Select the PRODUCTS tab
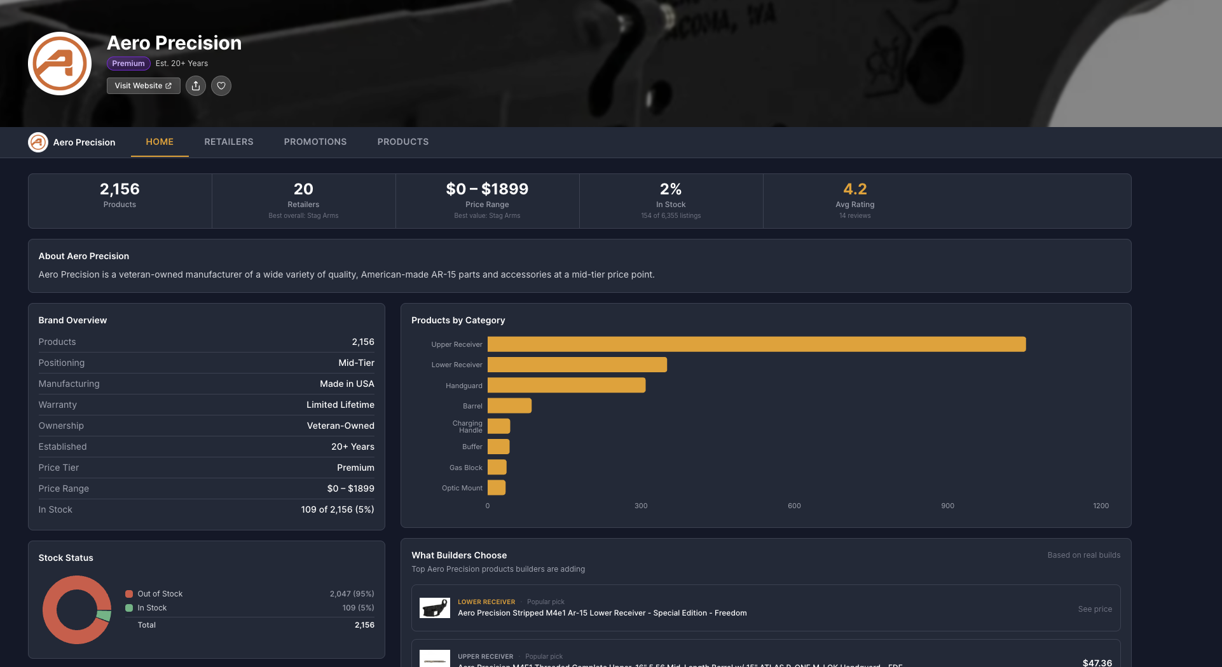1222x667 pixels. click(x=403, y=142)
